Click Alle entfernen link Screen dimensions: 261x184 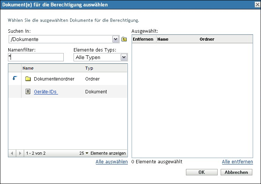tap(237, 162)
